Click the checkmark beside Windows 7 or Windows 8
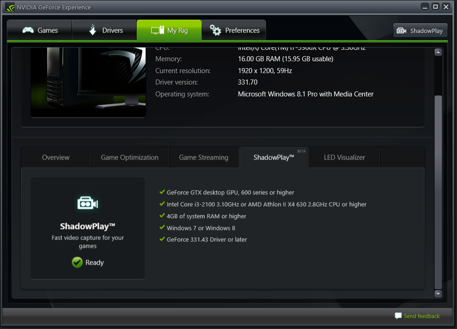Screen dimensions: 457x329 [x=162, y=228]
